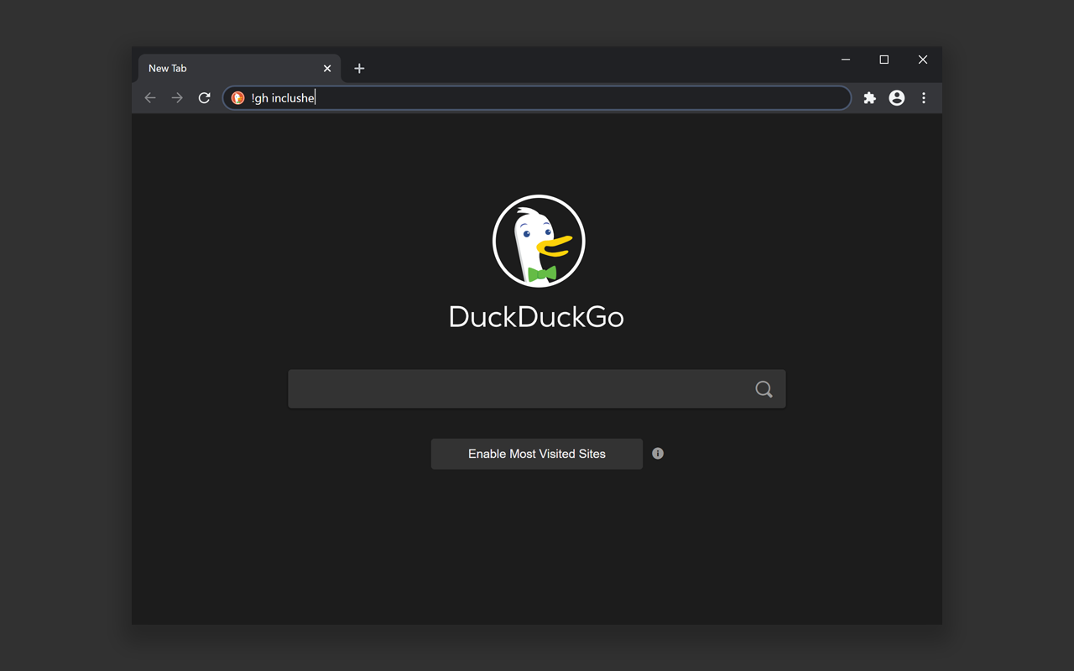Close the New Tab tab
This screenshot has height=671, width=1074.
pos(327,69)
